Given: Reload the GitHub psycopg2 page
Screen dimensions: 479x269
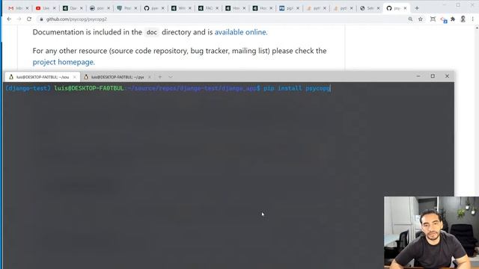Looking at the screenshot, I should click(x=29, y=19).
